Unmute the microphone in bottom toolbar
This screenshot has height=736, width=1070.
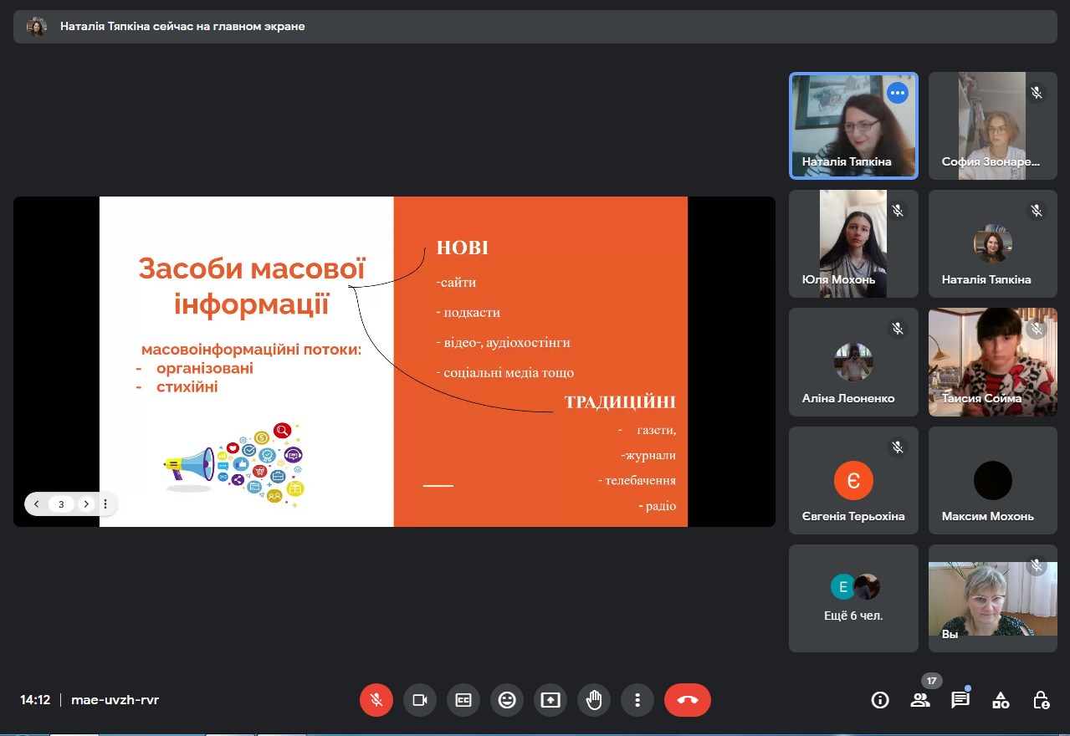tap(376, 700)
